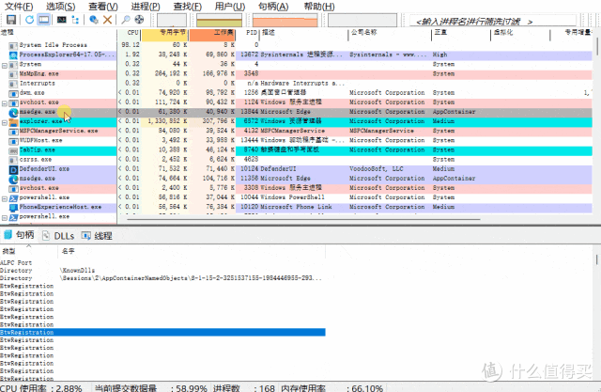Screen dimensions: 601x392
Task: Open the 句柄(A) menu
Action: (273, 7)
